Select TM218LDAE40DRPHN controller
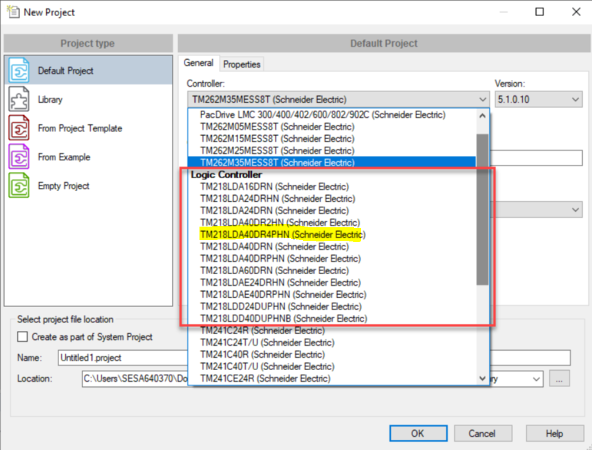The image size is (592, 450). click(x=332, y=294)
